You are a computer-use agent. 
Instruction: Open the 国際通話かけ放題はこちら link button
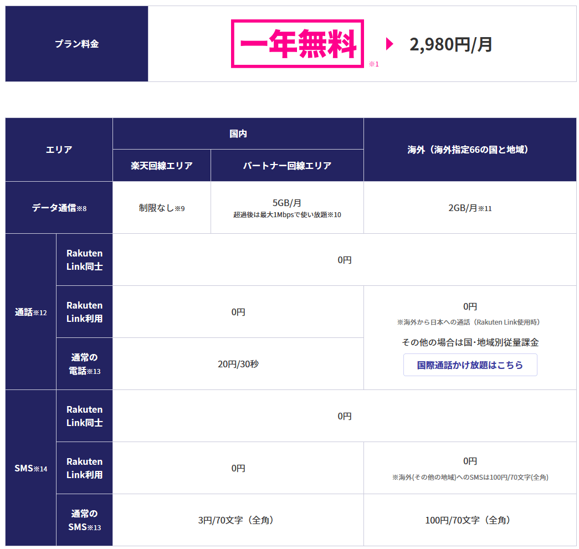tap(470, 365)
